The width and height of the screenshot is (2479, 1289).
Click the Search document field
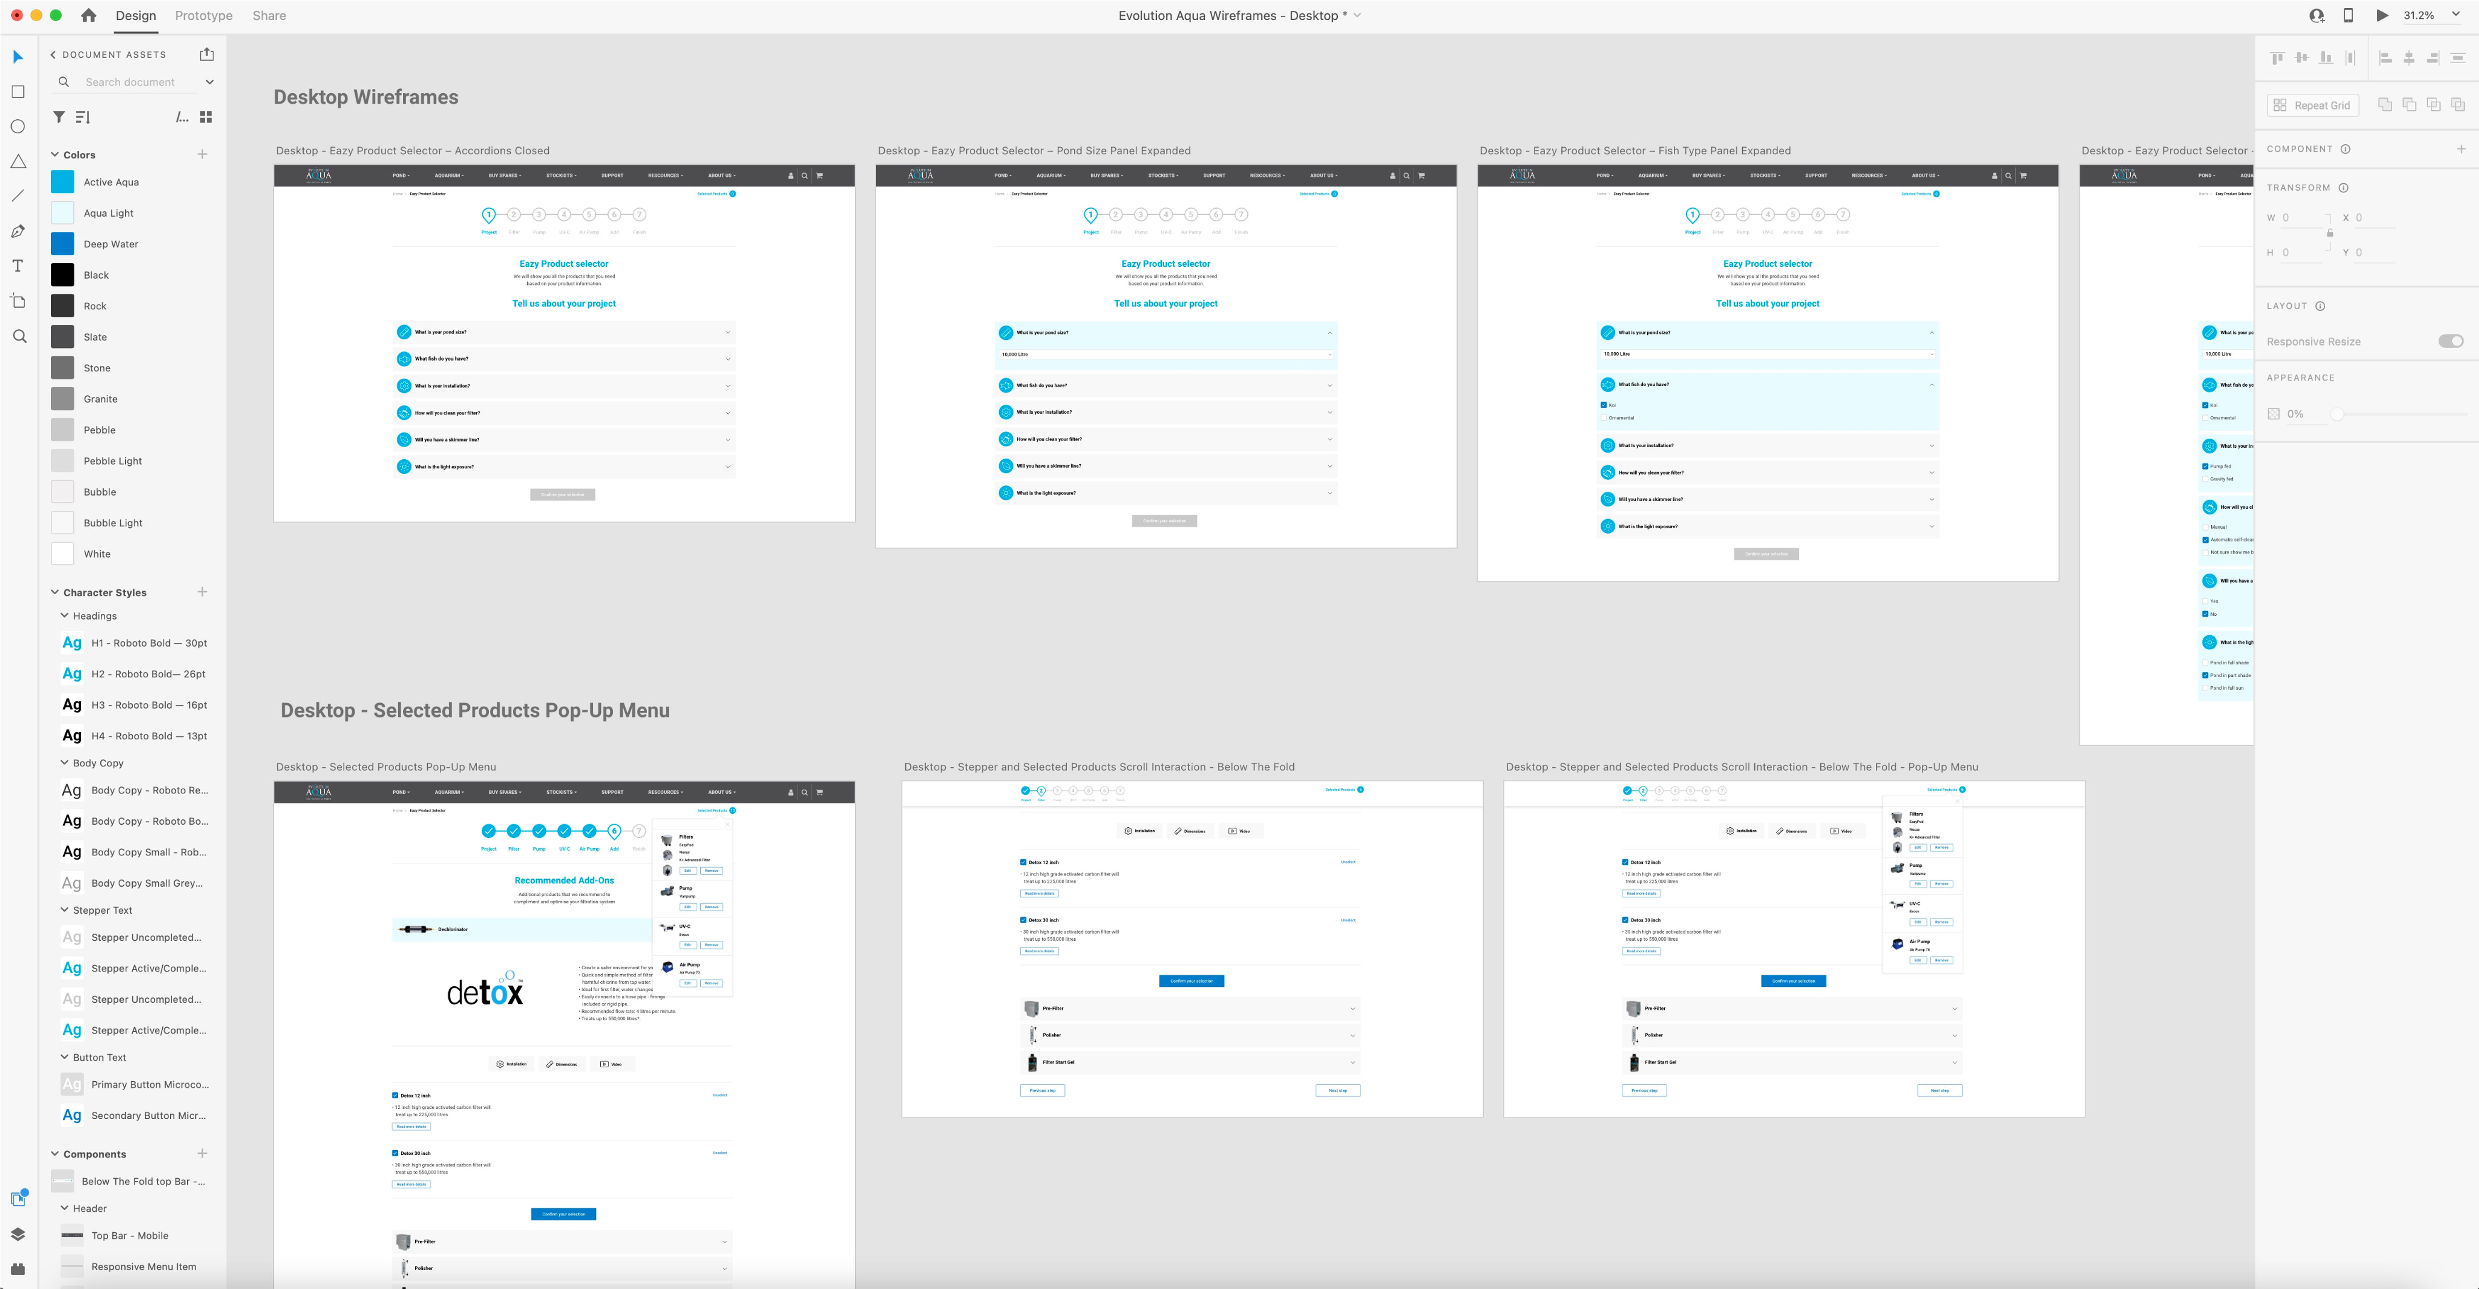pyautogui.click(x=130, y=83)
